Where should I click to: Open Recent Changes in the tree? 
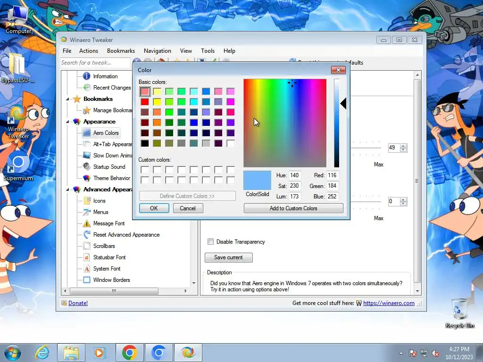pos(112,87)
